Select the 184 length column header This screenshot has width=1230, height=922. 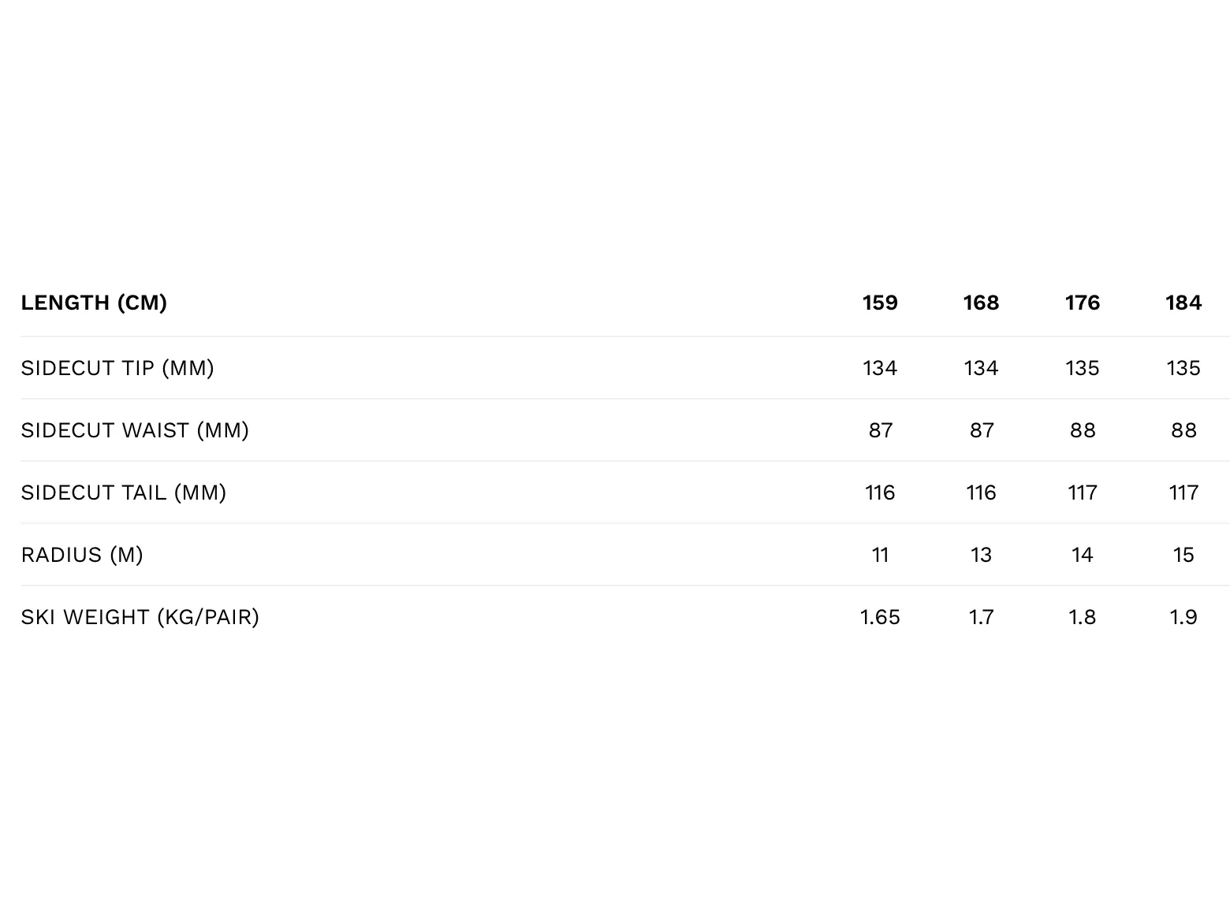1183,303
